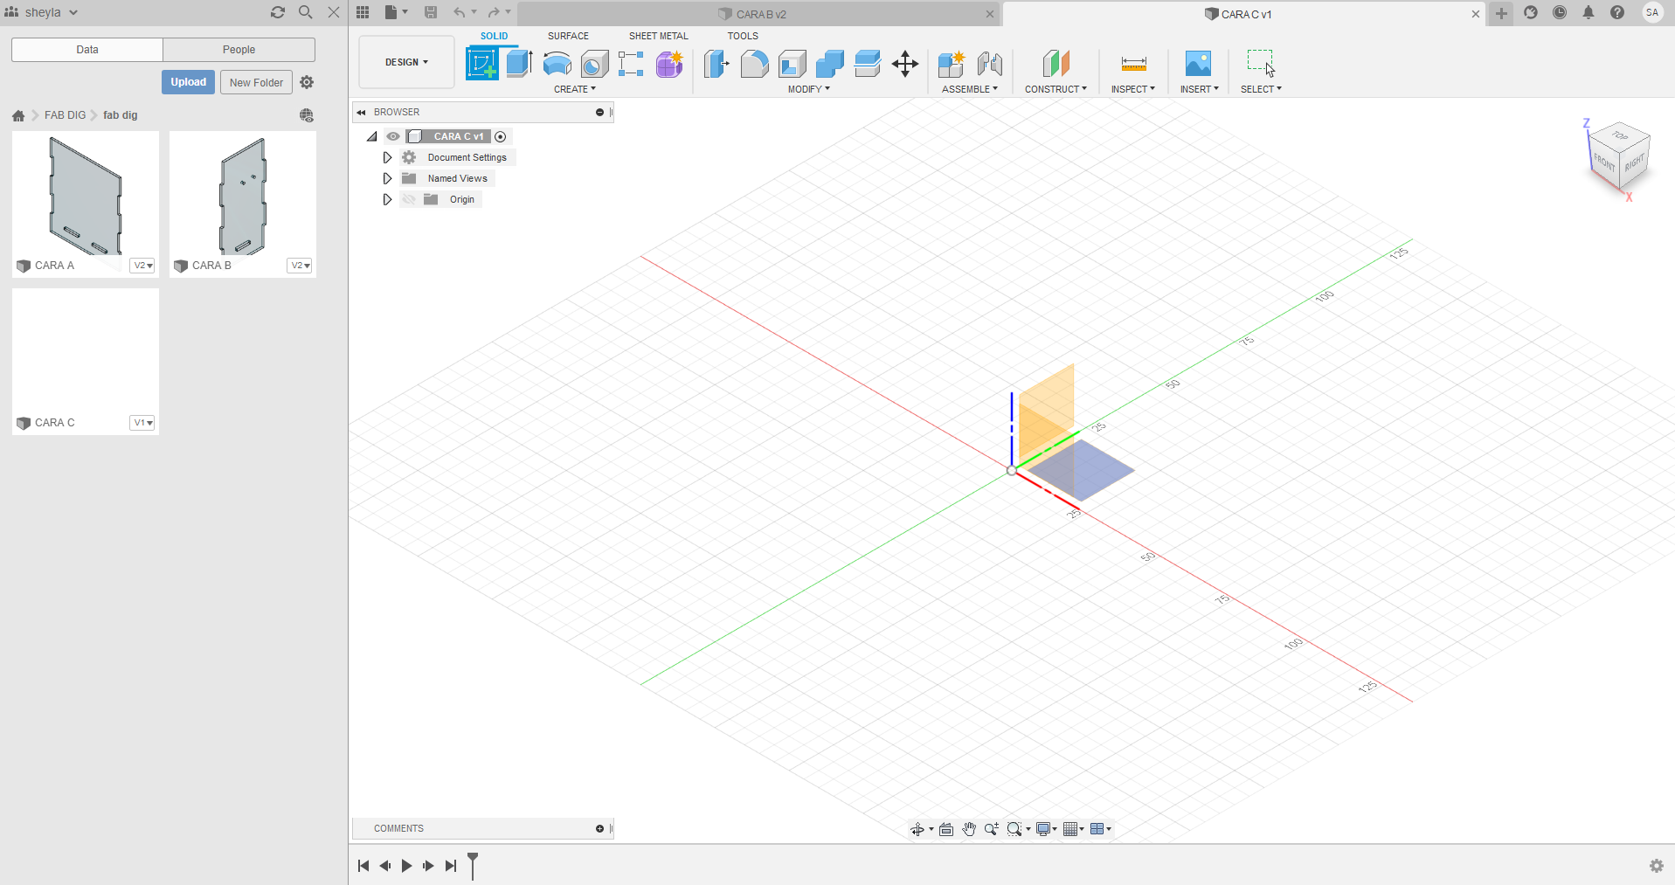Select the Move/Copy tool
1675x885 pixels.
(x=905, y=64)
